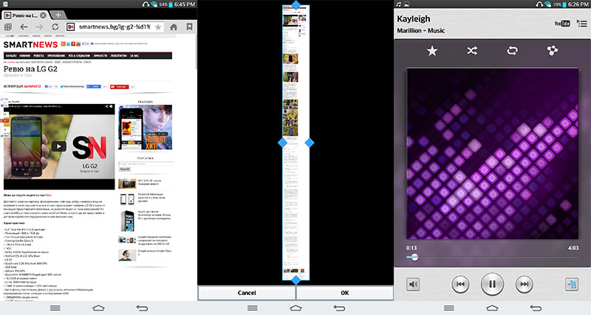
Task: Reload the page in the browser
Action: (54, 27)
